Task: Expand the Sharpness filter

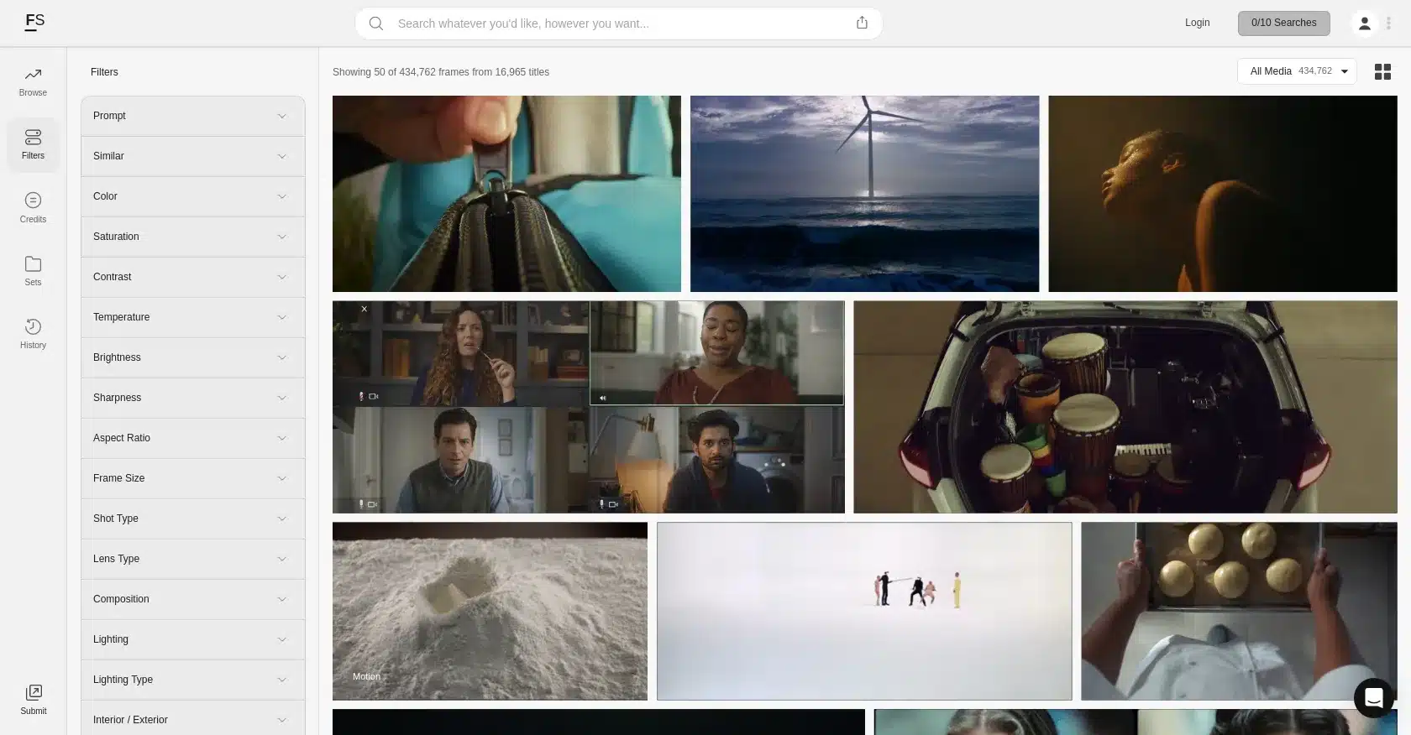Action: tap(193, 398)
